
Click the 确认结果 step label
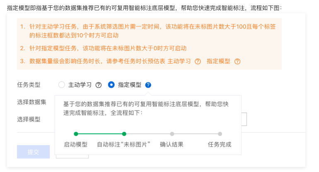[172, 145]
